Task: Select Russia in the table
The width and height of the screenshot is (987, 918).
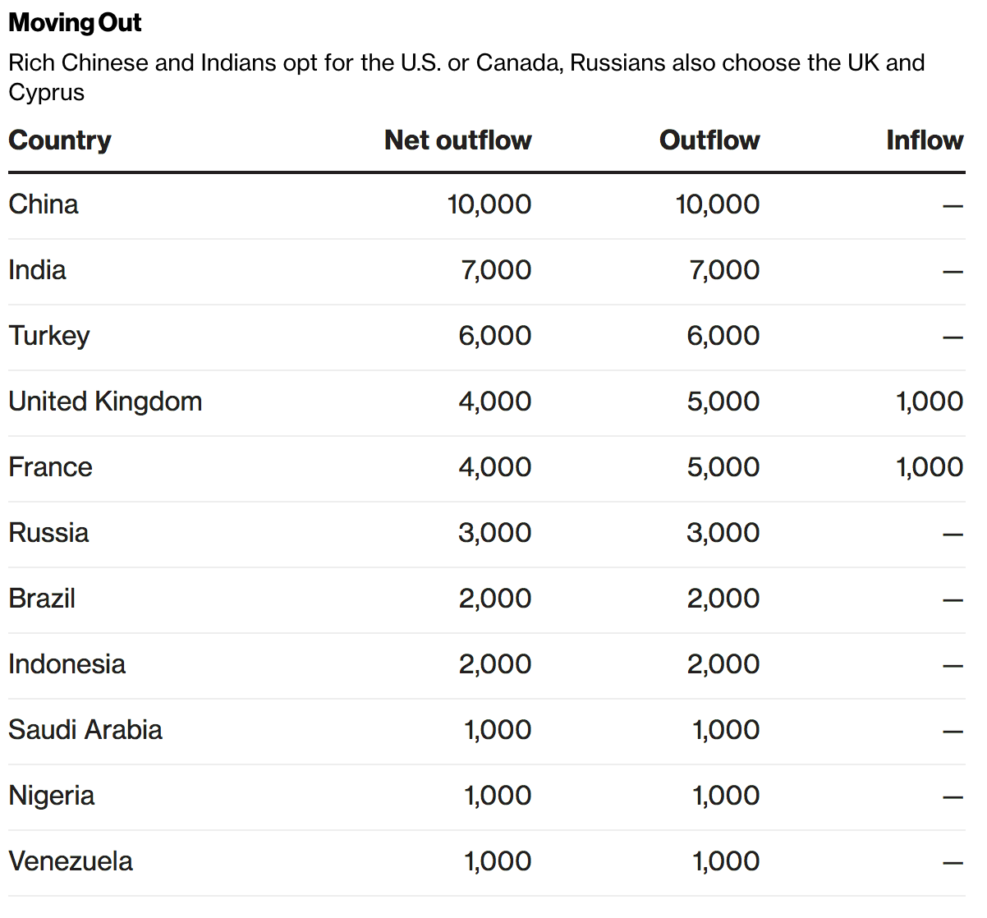Action: [48, 533]
